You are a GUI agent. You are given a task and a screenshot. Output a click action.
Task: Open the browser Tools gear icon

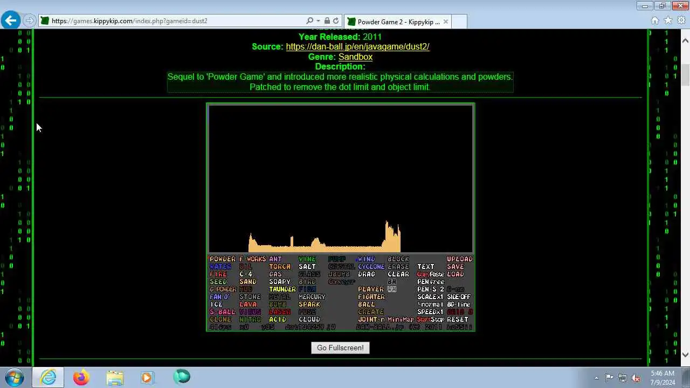click(x=681, y=20)
